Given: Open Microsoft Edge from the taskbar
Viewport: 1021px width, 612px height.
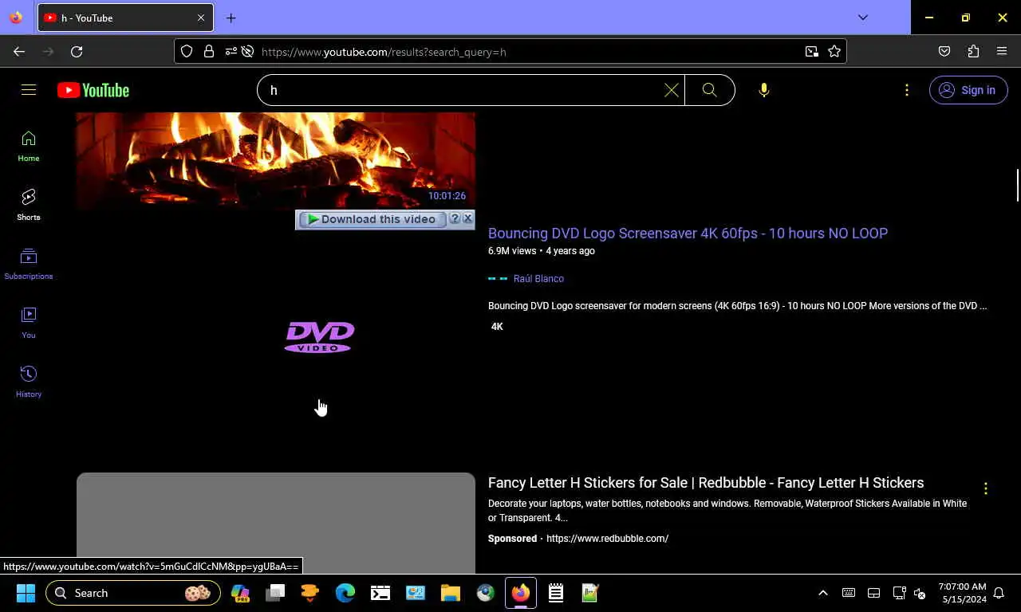Looking at the screenshot, I should (345, 593).
